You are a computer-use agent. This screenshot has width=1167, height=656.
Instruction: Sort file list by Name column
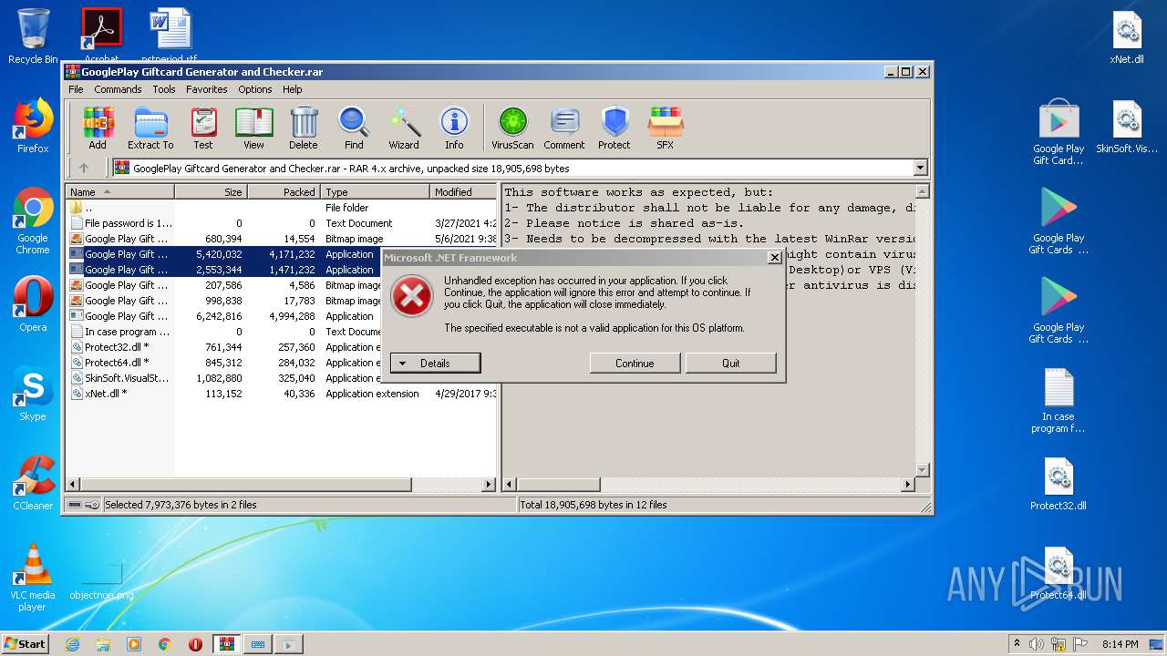[x=120, y=191]
